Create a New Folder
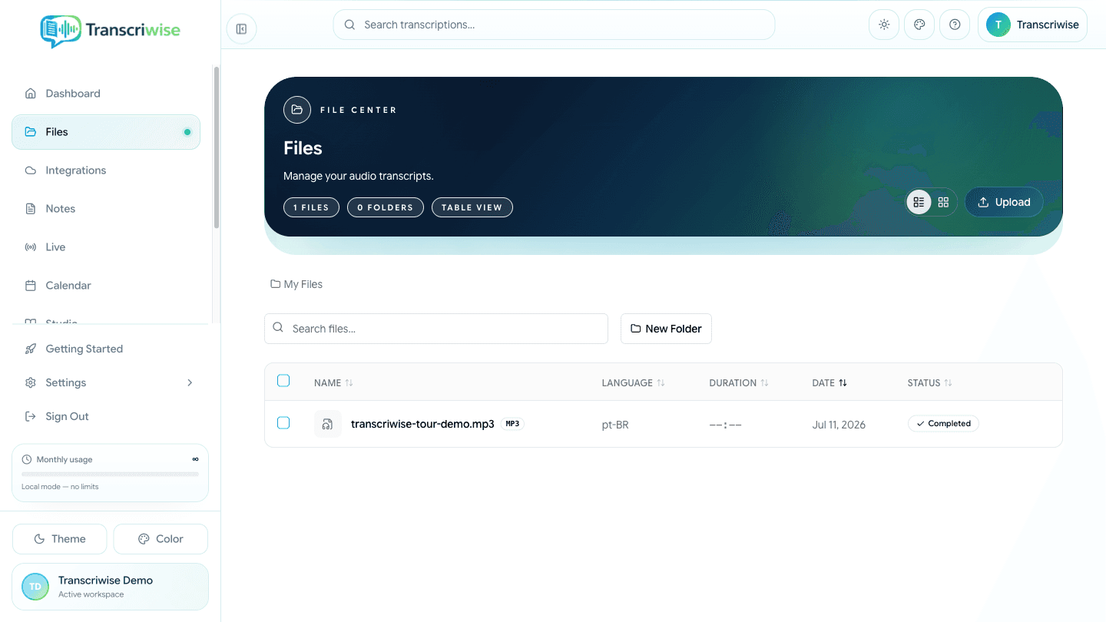 pos(666,329)
